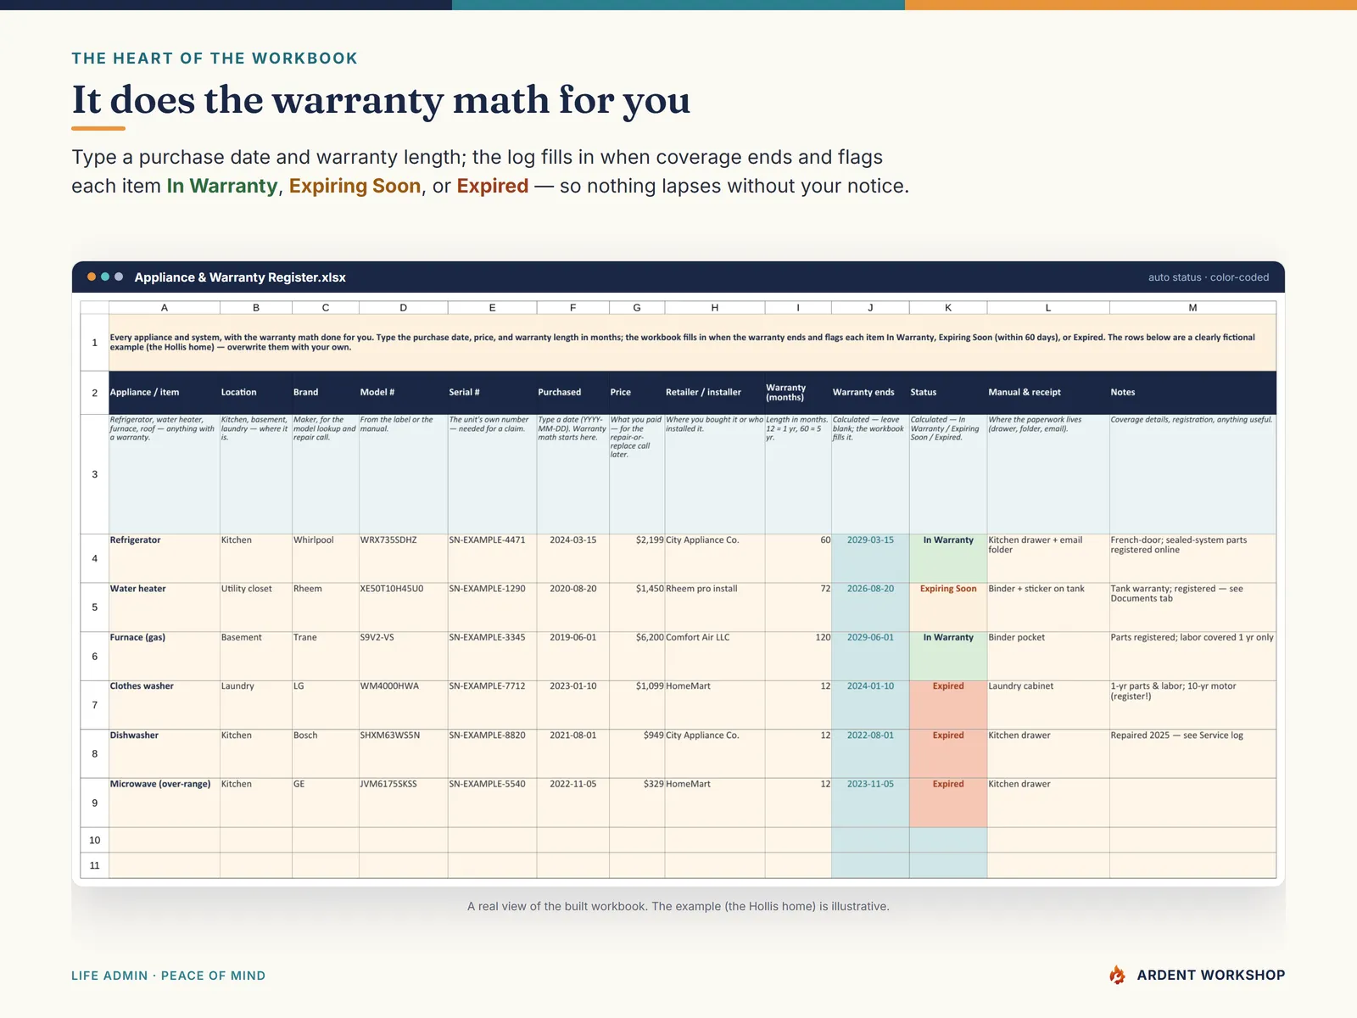Image resolution: width=1357 pixels, height=1018 pixels.
Task: Select the Furnace (gas) cell
Action: [x=165, y=656]
